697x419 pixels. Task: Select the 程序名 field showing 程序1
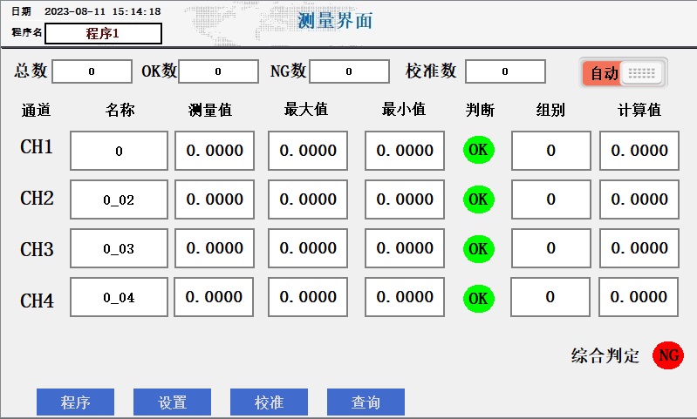coord(103,33)
